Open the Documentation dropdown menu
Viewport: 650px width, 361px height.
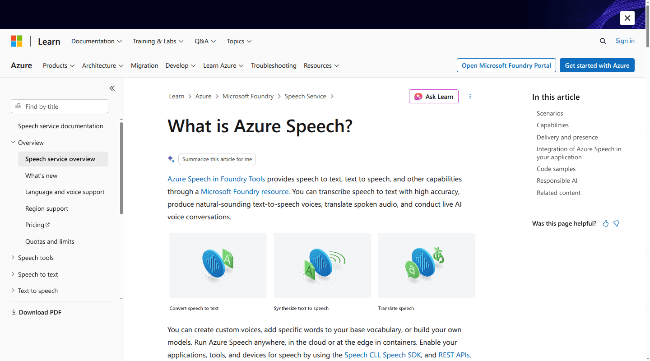(97, 41)
